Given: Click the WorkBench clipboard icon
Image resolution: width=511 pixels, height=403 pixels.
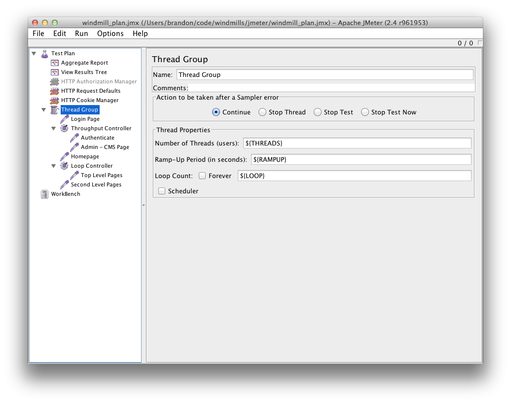Looking at the screenshot, I should (45, 194).
